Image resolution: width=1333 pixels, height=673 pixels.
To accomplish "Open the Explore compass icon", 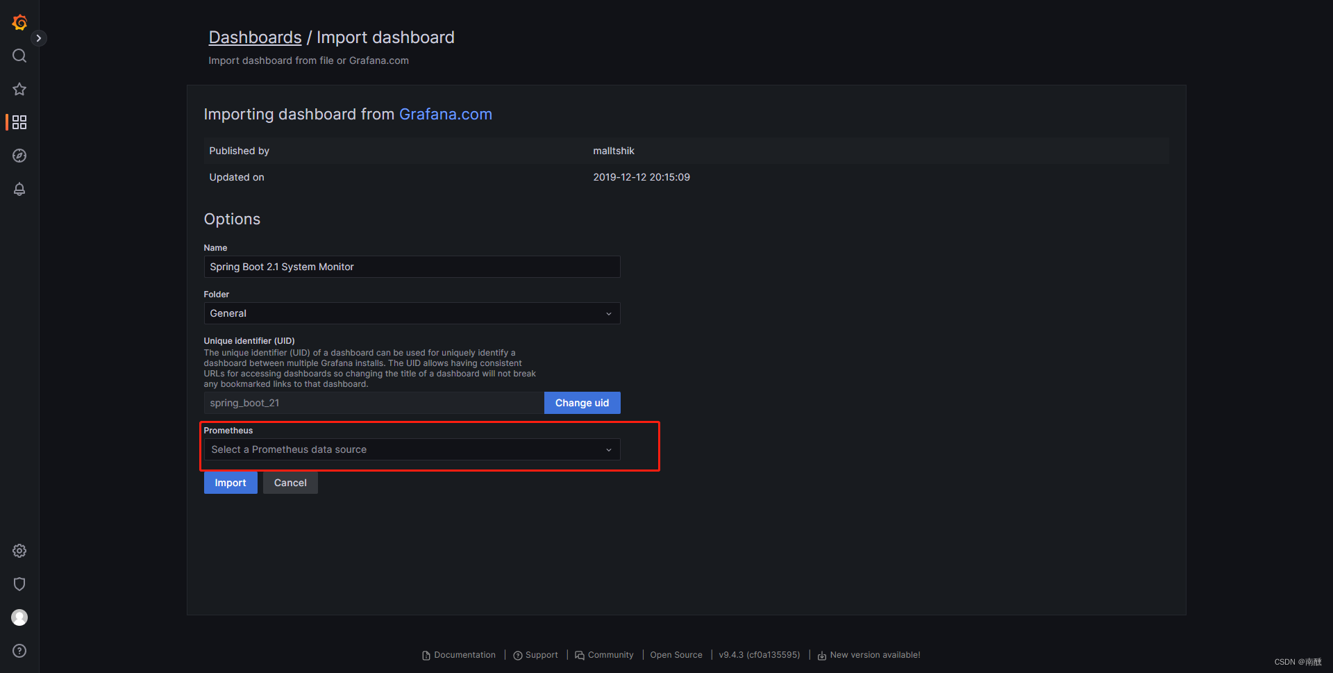I will click(19, 156).
